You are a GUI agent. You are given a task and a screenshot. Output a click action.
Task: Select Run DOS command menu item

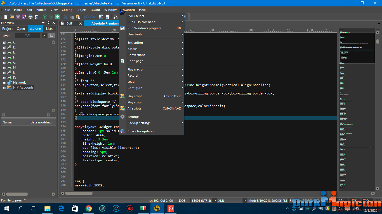(x=152, y=22)
